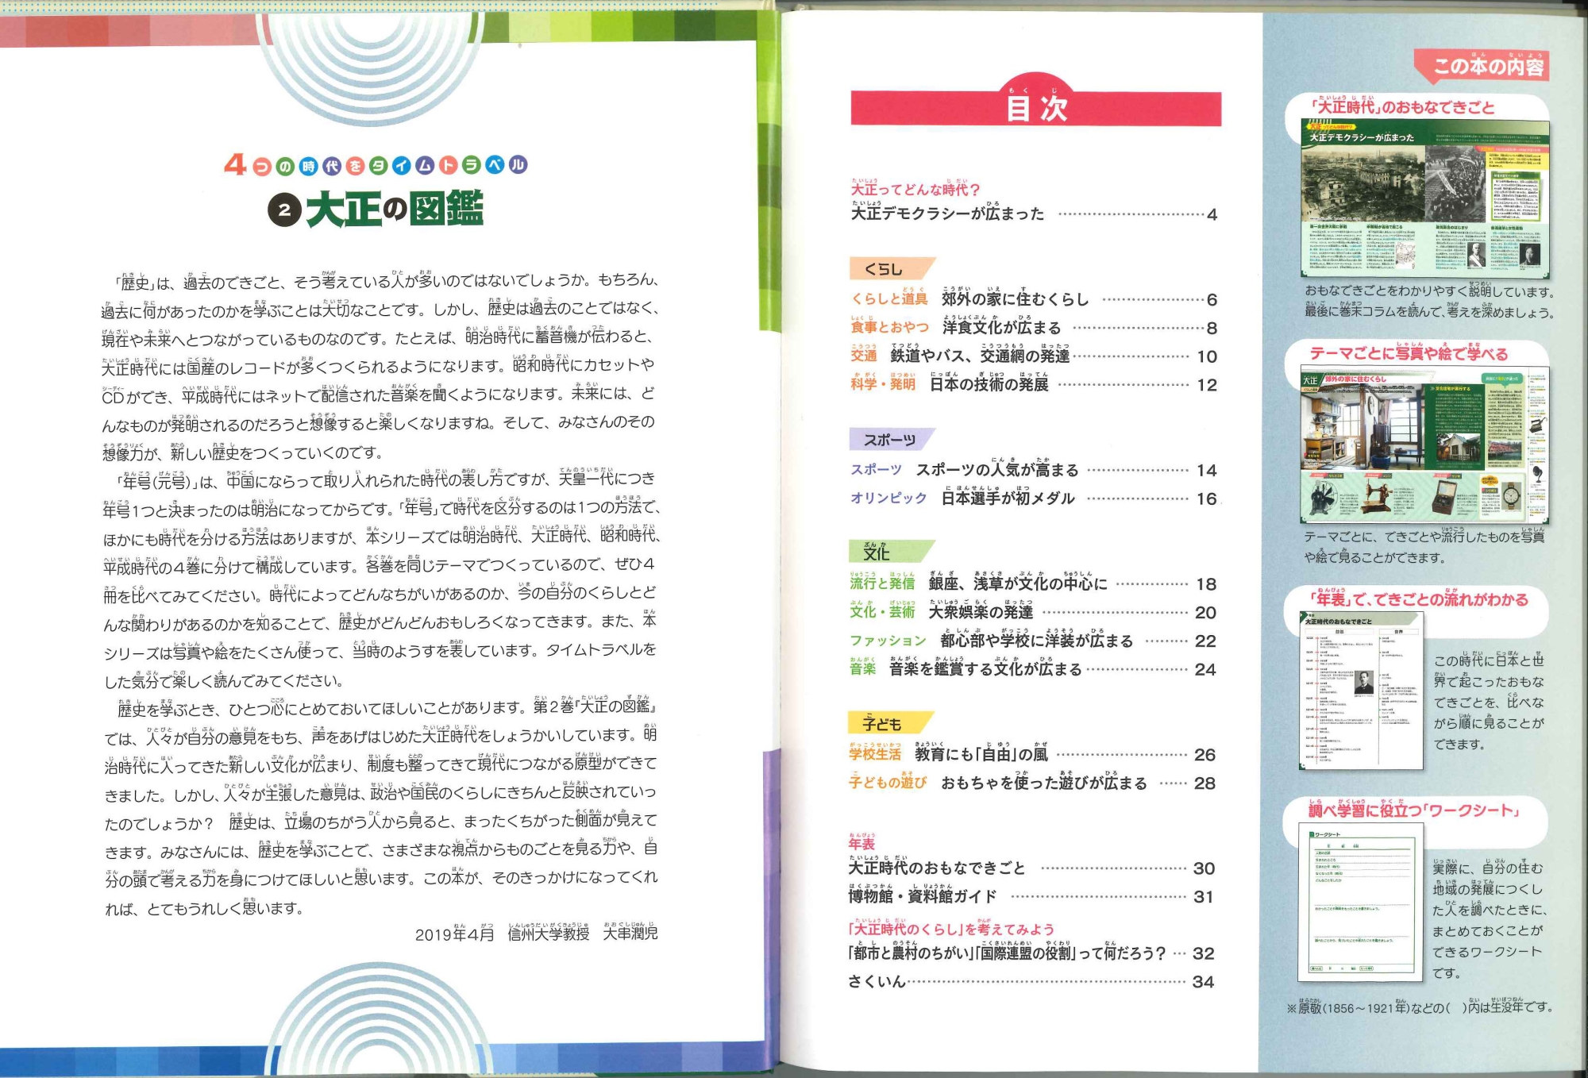This screenshot has height=1078, width=1588.
Task: Select the entry '洋食文化が広まる'
Action: 1001,326
